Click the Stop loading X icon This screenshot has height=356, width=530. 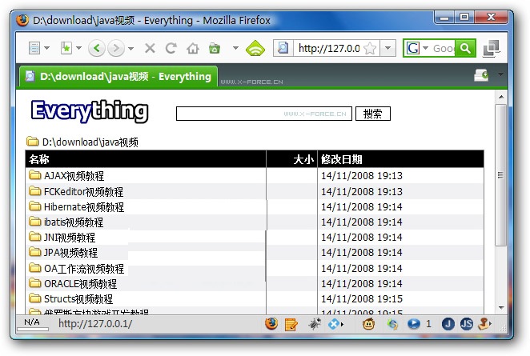(150, 48)
